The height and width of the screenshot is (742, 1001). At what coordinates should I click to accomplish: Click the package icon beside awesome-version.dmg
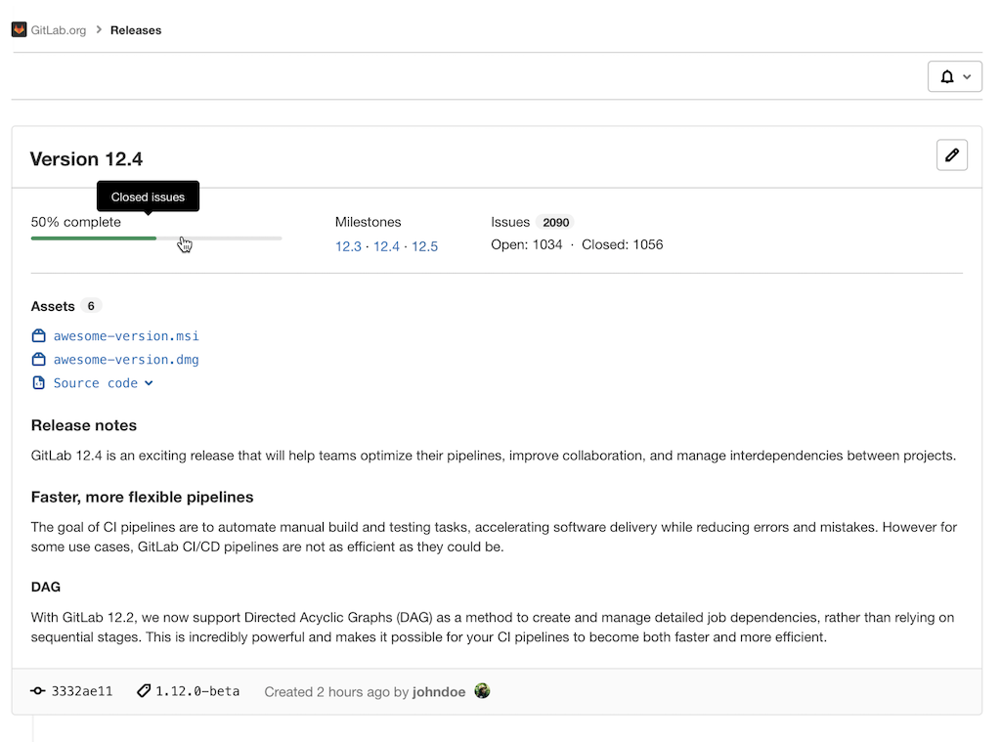[x=38, y=359]
